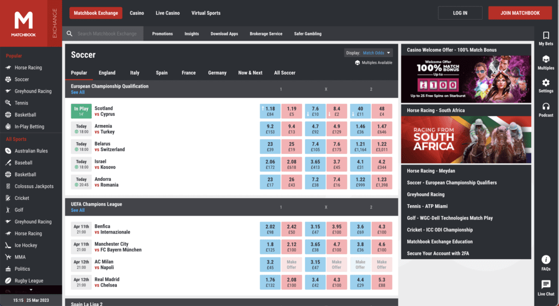Click See All under UEFA Champions League
This screenshot has height=306, width=559.
(x=78, y=210)
